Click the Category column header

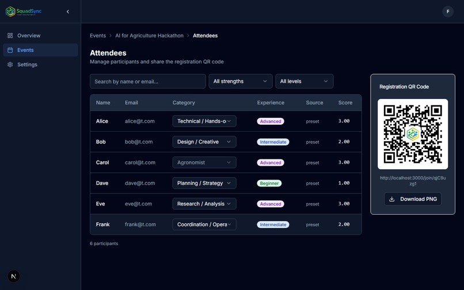coord(184,102)
